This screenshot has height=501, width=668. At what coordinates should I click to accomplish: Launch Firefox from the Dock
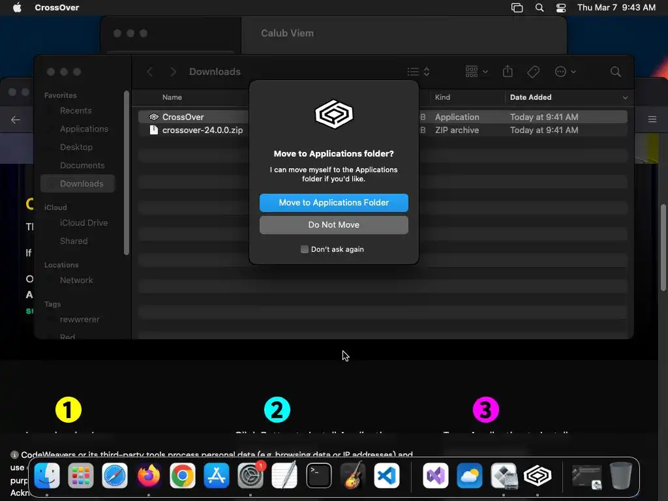point(149,476)
